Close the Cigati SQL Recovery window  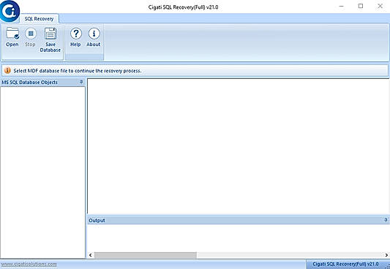pyautogui.click(x=380, y=6)
